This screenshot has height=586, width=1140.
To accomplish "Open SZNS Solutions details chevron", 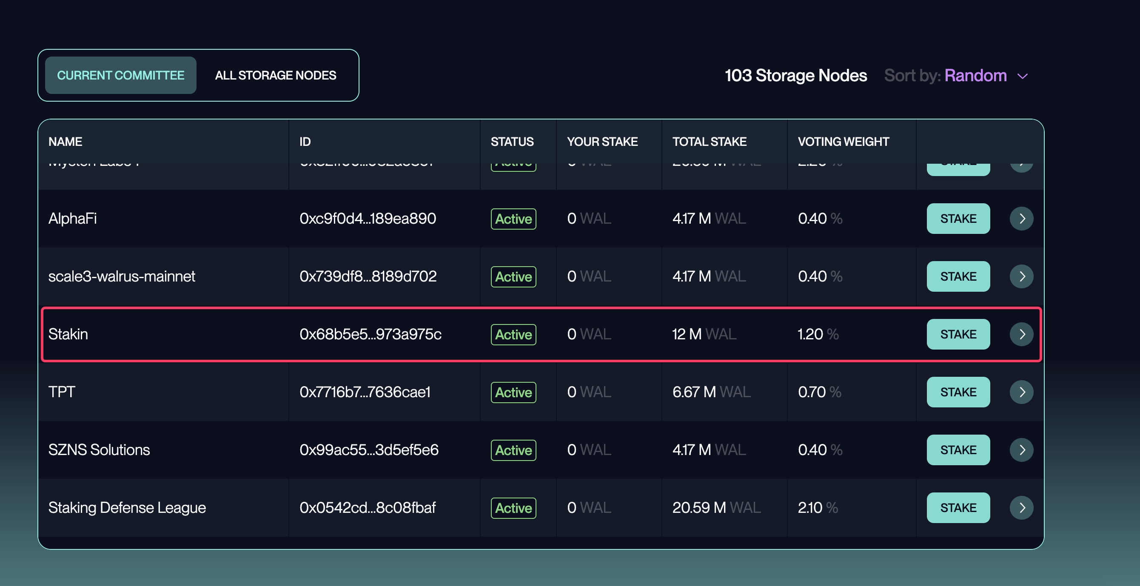I will [1021, 450].
